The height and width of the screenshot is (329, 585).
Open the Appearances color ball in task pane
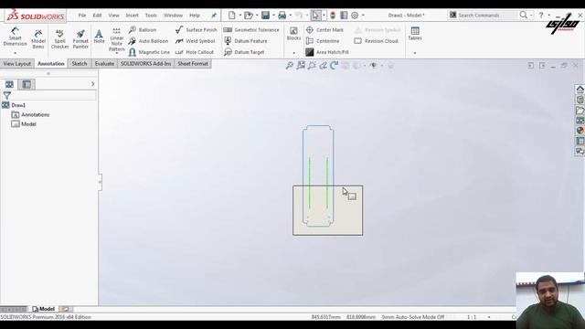580,131
